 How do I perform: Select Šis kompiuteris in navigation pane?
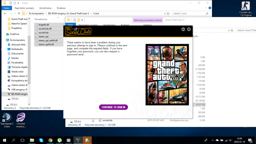pyautogui.click(x=17, y=40)
